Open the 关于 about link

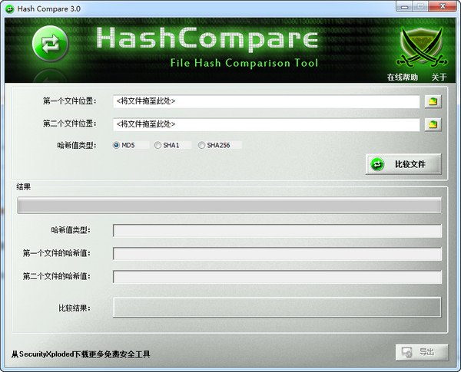pyautogui.click(x=439, y=77)
